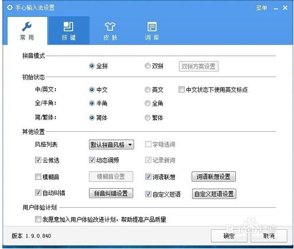
Task: Click the 版本 1.9.0.840 text
Action: pyautogui.click(x=31, y=236)
